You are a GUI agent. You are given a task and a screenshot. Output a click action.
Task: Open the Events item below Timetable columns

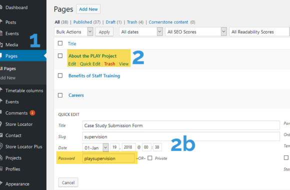pyautogui.click(x=12, y=102)
